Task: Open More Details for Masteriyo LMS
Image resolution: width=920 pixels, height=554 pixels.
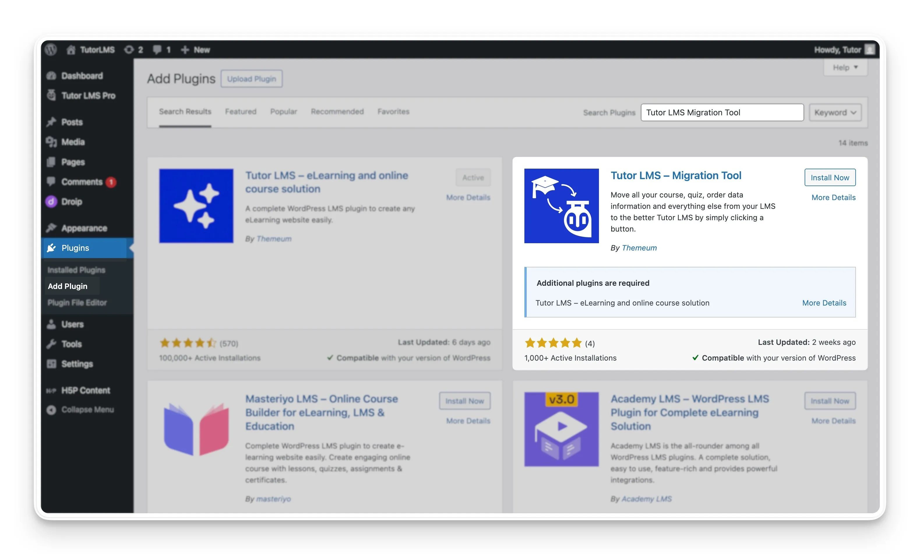Action: 468,421
